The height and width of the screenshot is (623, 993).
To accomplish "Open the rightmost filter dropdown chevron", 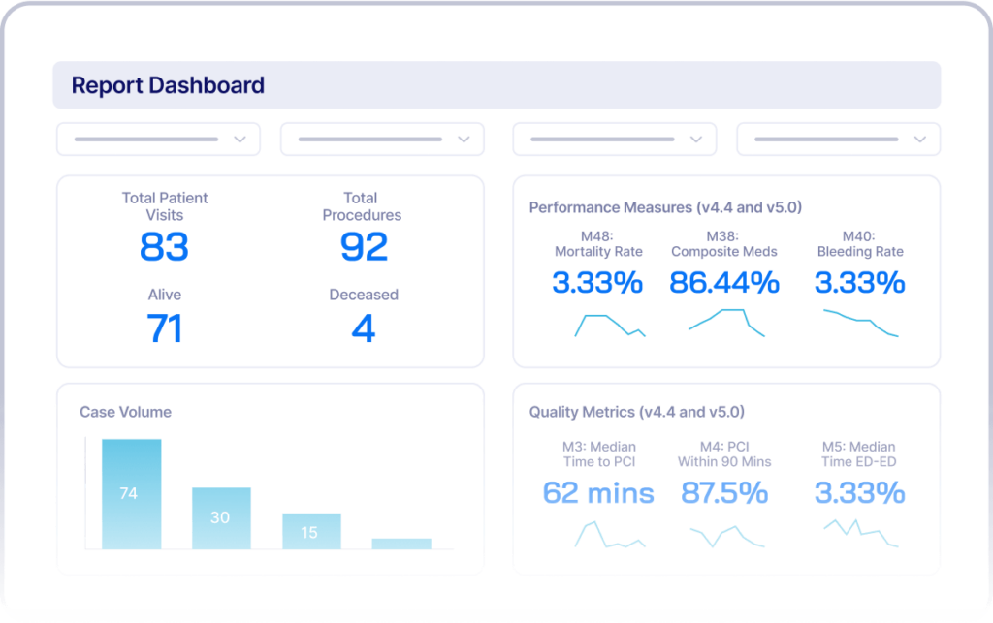I will tap(919, 139).
